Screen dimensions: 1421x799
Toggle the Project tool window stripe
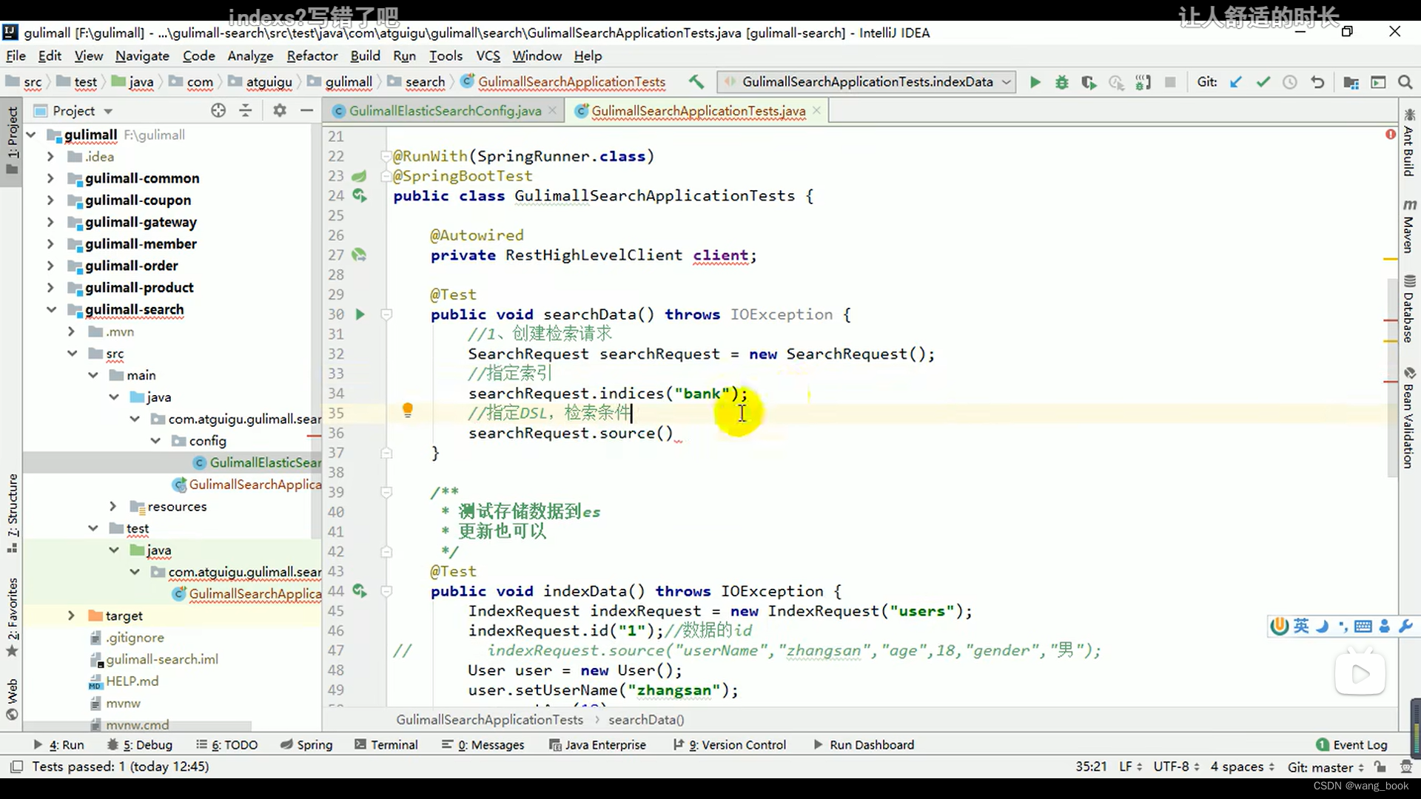click(12, 141)
